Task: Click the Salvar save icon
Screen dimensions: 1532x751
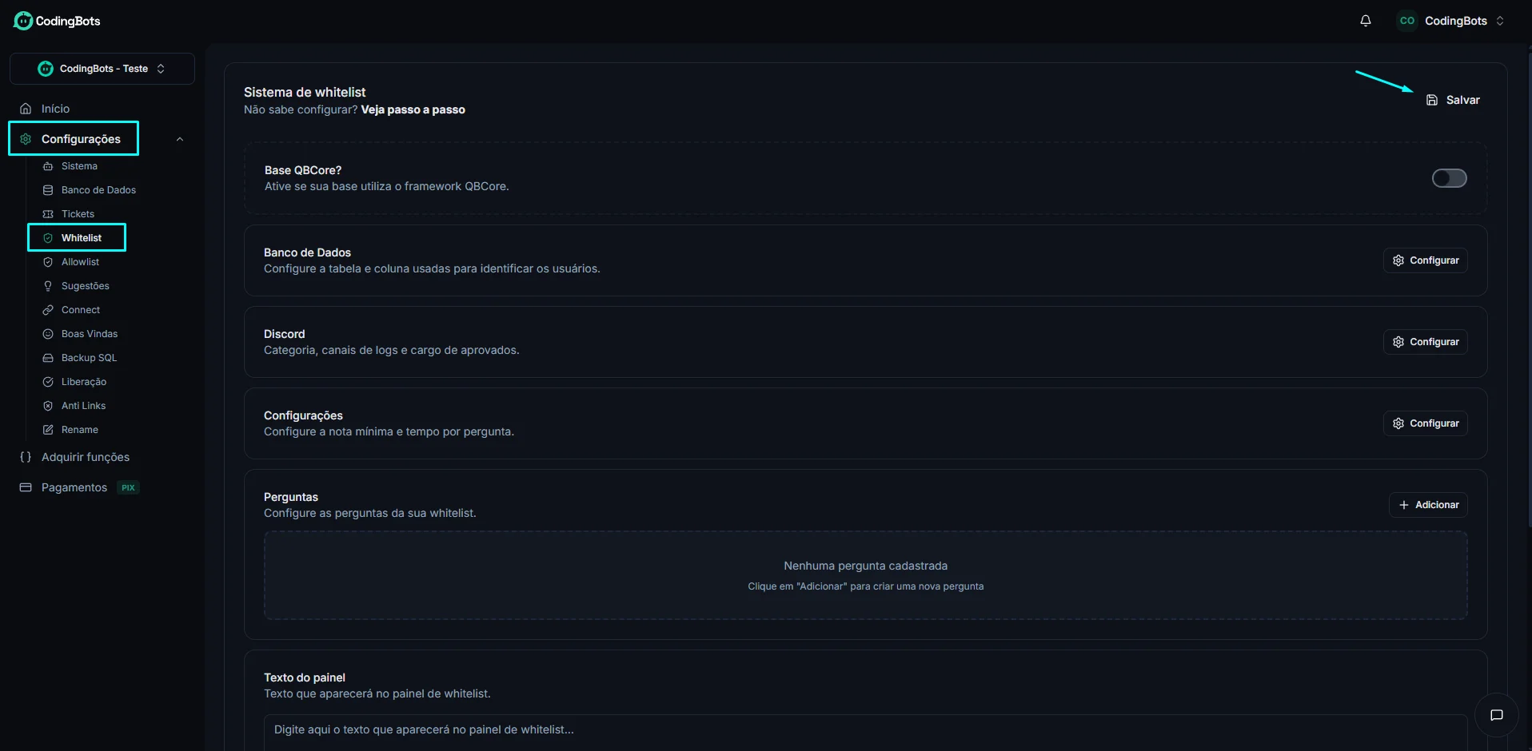Action: 1432,100
